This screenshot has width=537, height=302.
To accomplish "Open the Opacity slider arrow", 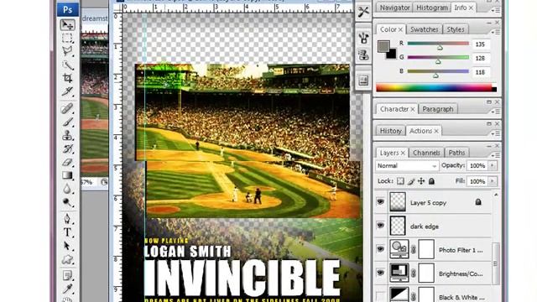I will pos(493,166).
